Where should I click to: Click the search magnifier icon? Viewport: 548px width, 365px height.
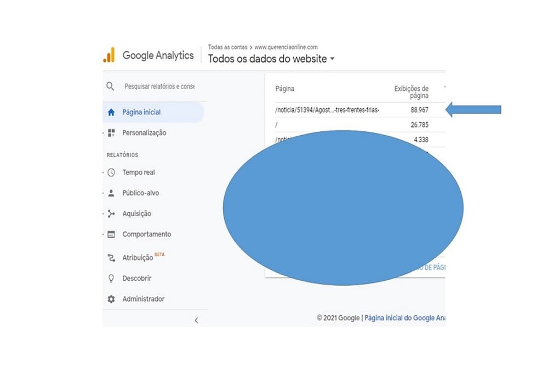click(x=111, y=86)
